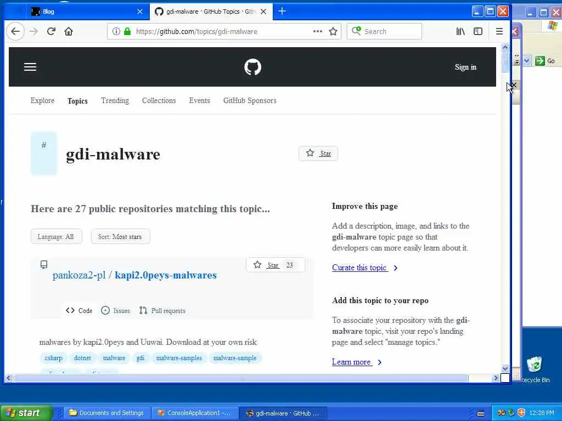Open a new tab with plus icon

282,12
